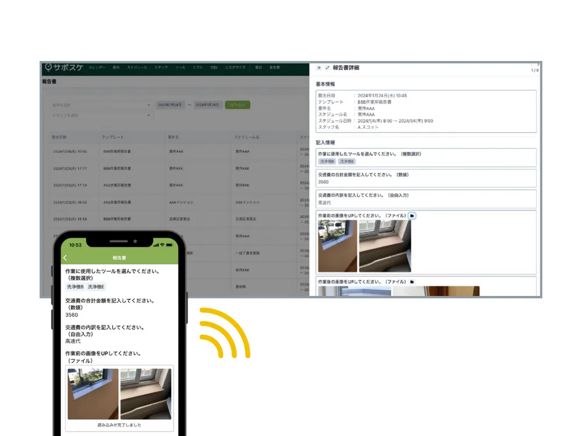This screenshot has width=582, height=436.
Task: Open the second 作業前 windowsill photo in the detail panel
Action: coord(385,246)
